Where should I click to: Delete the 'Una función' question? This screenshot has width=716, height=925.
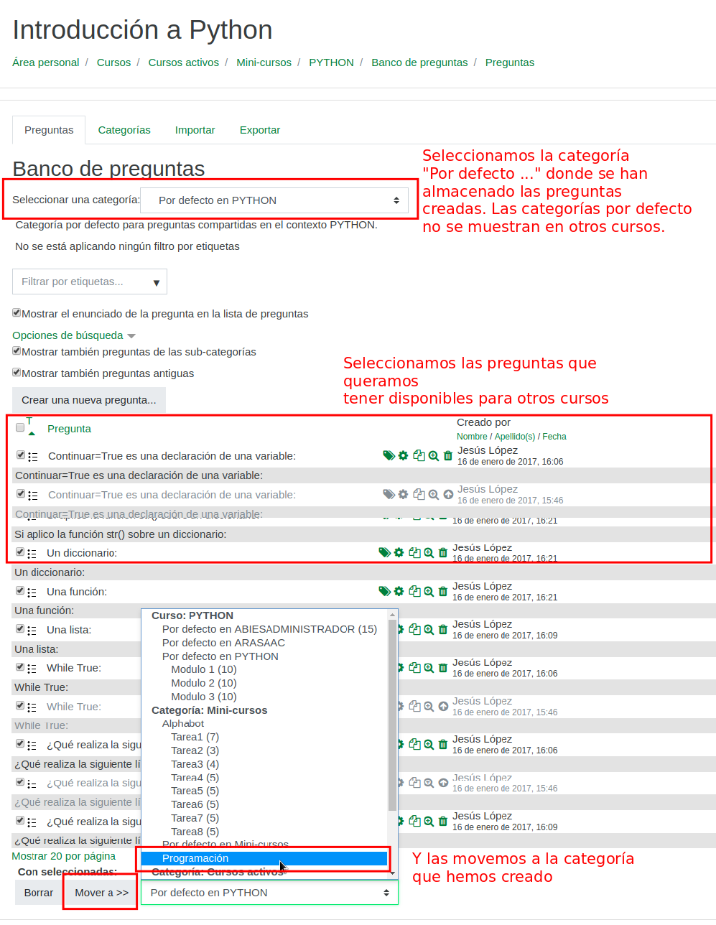[443, 591]
